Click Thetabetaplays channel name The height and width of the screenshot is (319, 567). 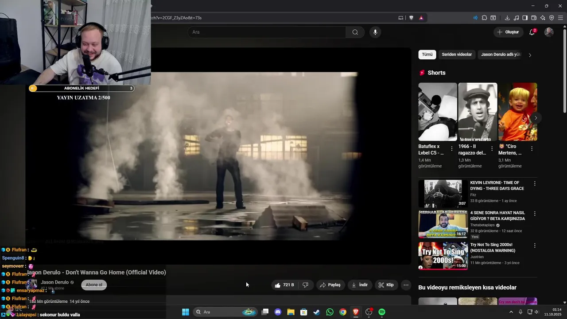click(x=482, y=225)
